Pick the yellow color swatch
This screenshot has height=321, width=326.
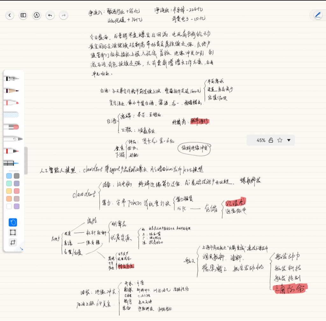[x=9, y=191]
